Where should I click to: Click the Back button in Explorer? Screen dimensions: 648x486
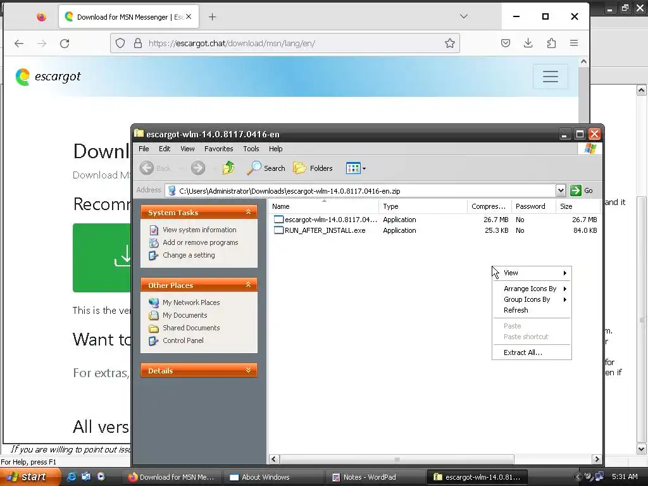pyautogui.click(x=156, y=168)
